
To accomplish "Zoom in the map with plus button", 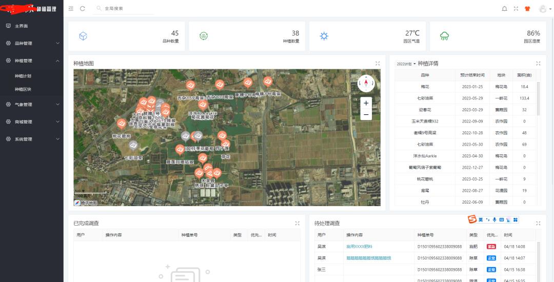I will click(366, 103).
